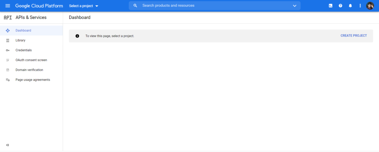Click the APIs & Services heading
This screenshot has height=152, width=379.
31,17
